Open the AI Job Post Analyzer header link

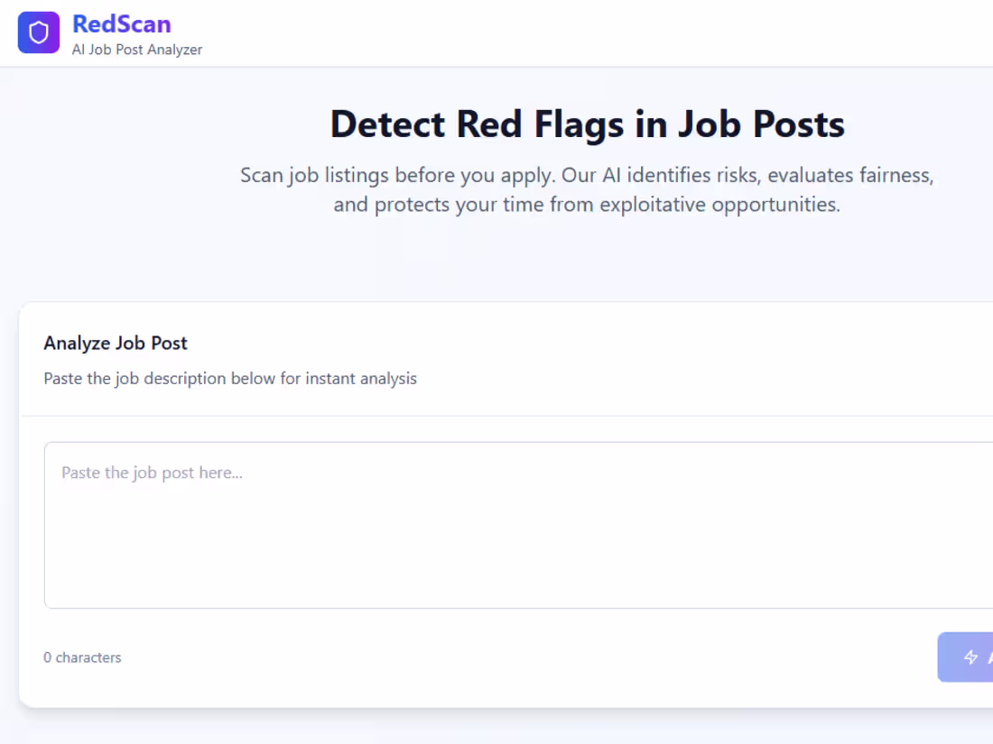click(137, 50)
